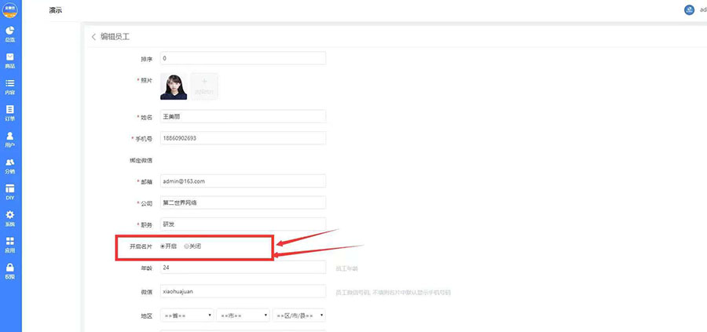Select the 开启 radio button
The image size is (707, 332).
pos(163,246)
